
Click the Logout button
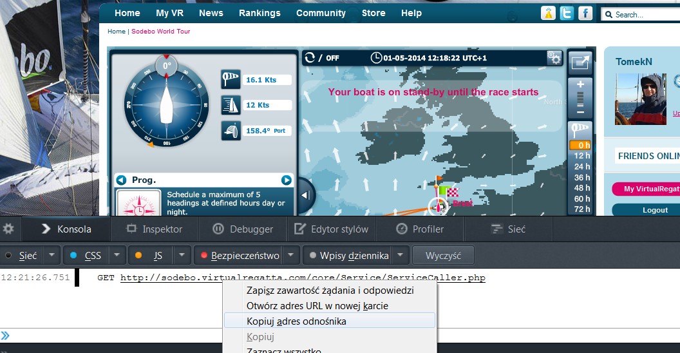646,210
